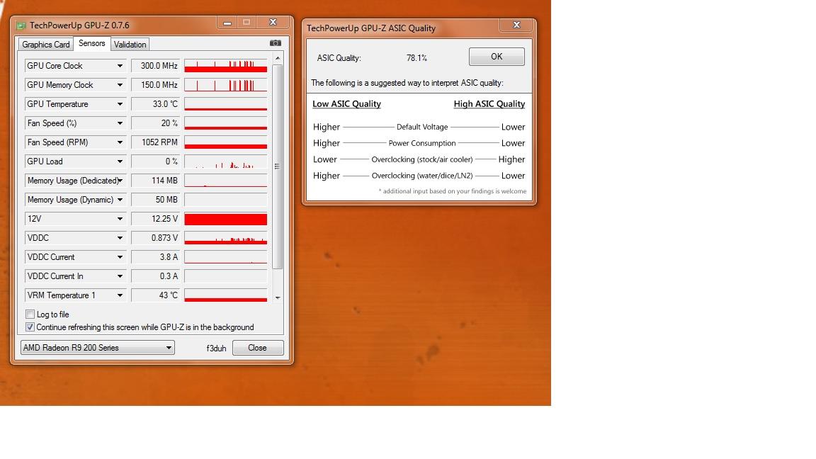Click the VDDC voltage graph
Viewport: 816px width, 459px height.
click(x=226, y=238)
